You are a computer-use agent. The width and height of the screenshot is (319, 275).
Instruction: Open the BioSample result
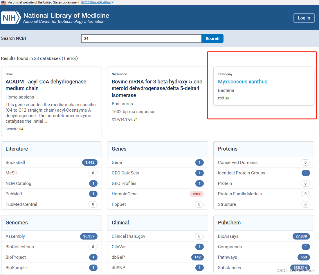[51, 268]
